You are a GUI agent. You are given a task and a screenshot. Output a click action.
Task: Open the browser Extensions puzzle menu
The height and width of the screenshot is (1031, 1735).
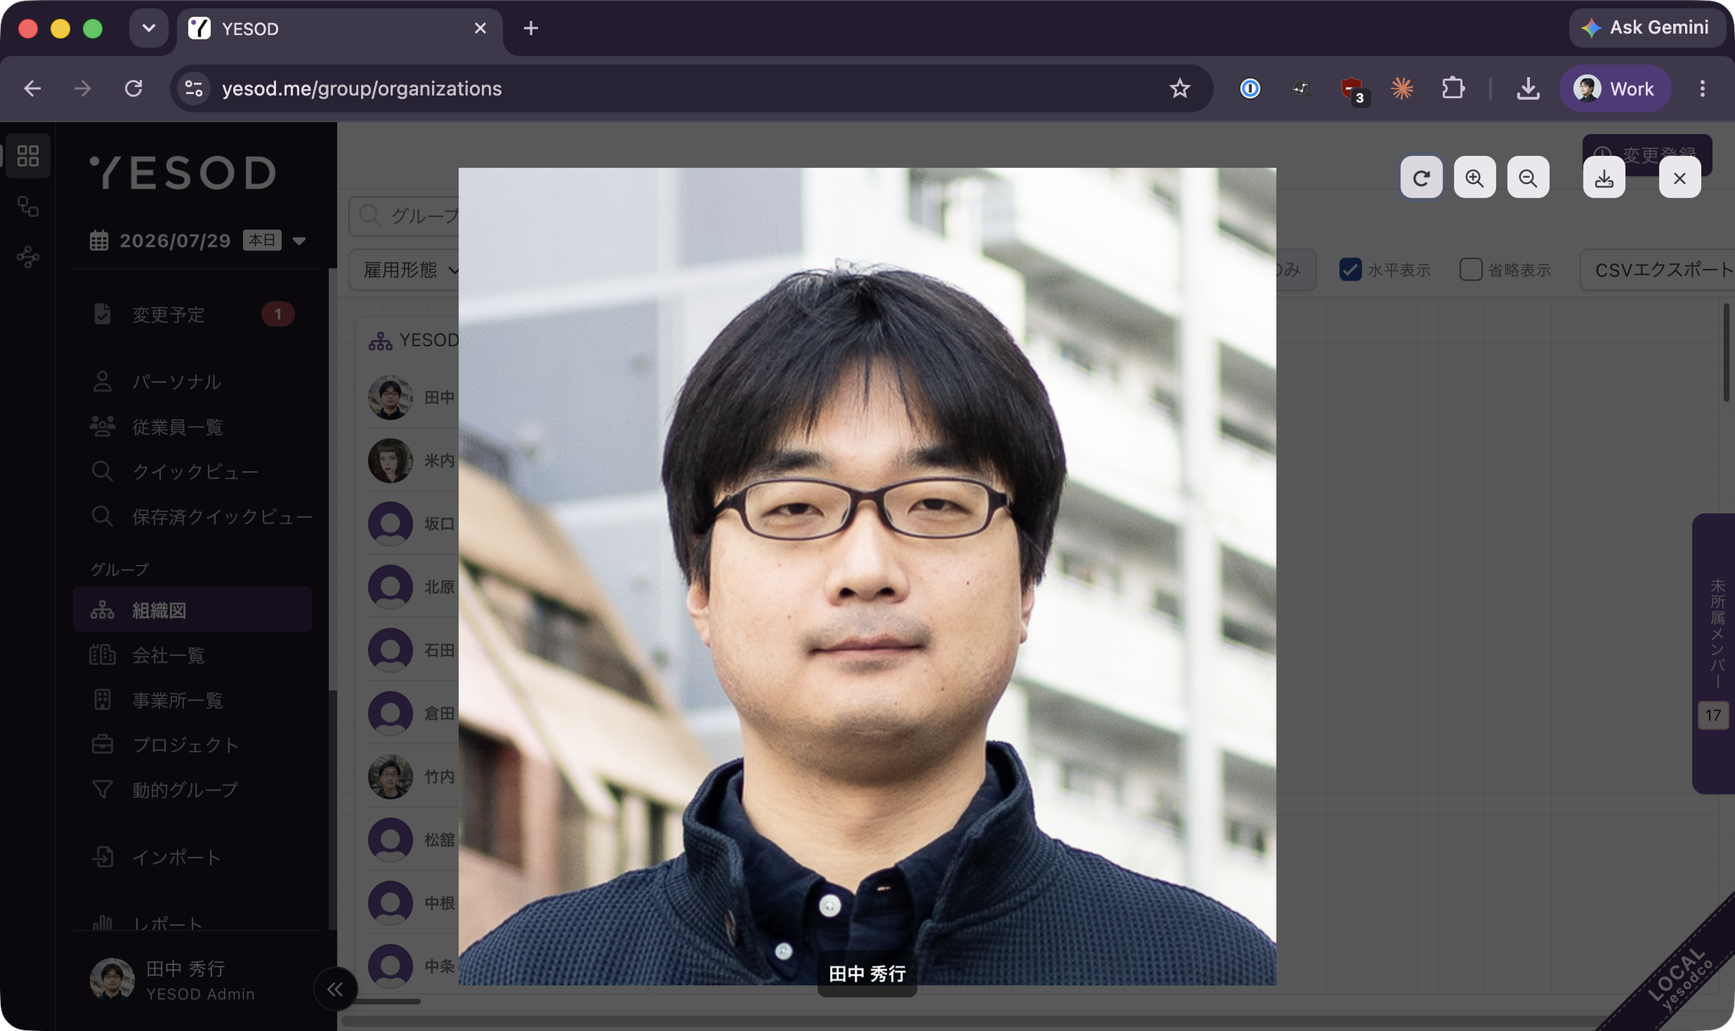pyautogui.click(x=1453, y=88)
